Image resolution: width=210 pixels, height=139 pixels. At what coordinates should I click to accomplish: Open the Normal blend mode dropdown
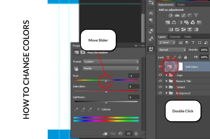[x=172, y=50]
